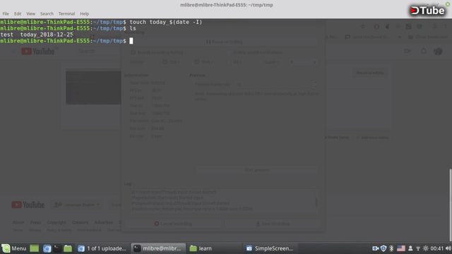Click the US flag keyboard layout indicator

[x=400, y=248]
